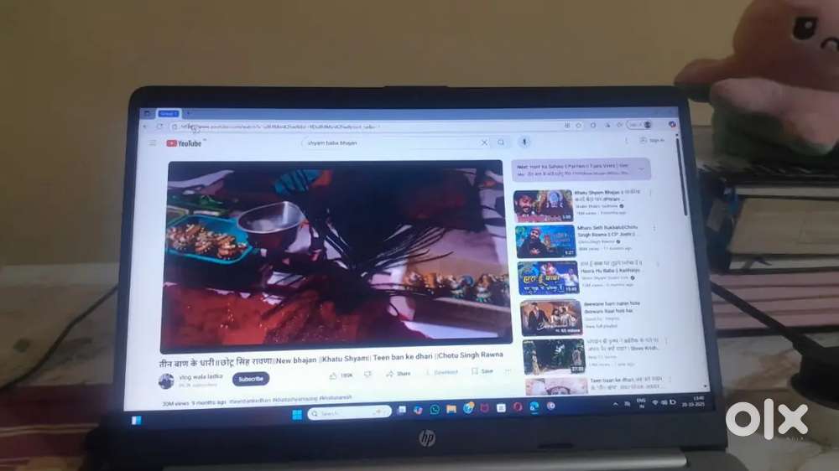Click ENG language indicator in tray

pos(641,403)
